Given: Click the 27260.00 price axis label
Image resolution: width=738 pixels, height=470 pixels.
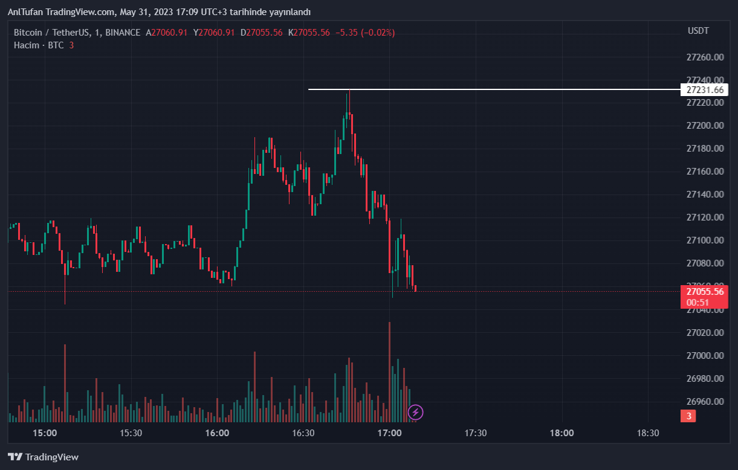Looking at the screenshot, I should pos(705,57).
